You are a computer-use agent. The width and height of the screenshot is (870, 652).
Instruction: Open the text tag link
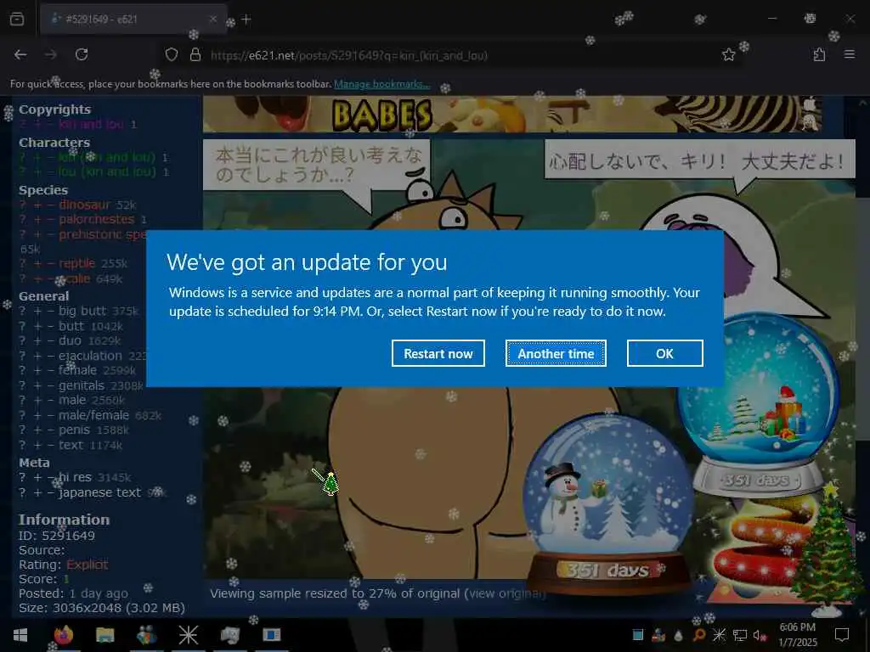[71, 445]
